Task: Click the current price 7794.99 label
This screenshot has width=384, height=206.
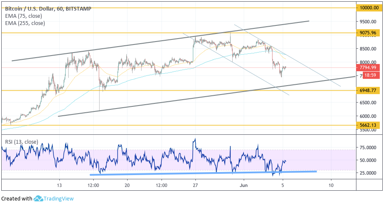Action: pos(368,67)
